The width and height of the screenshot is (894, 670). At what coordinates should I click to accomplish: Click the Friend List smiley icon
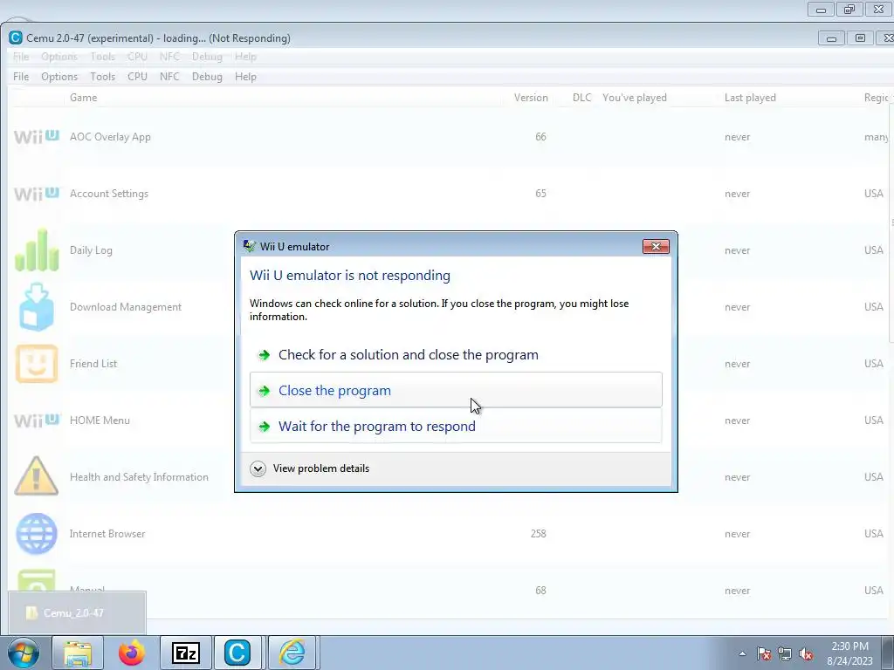[37, 364]
